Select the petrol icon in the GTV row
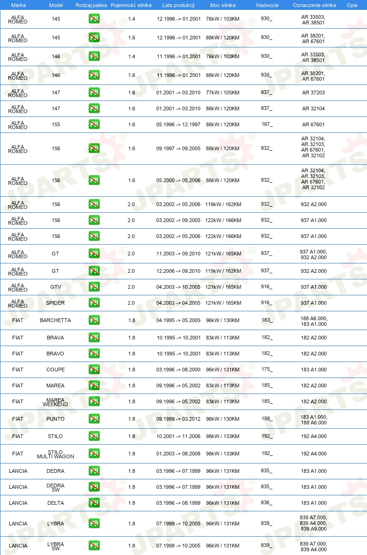367x555 pixels. click(94, 287)
